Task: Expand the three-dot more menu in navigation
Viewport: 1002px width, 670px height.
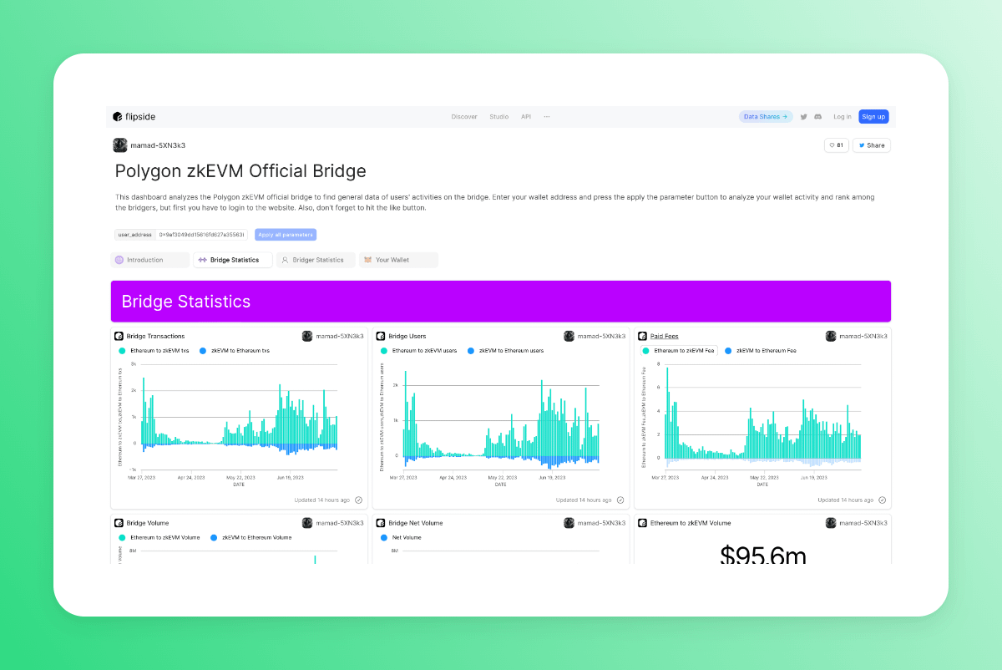Action: [547, 117]
